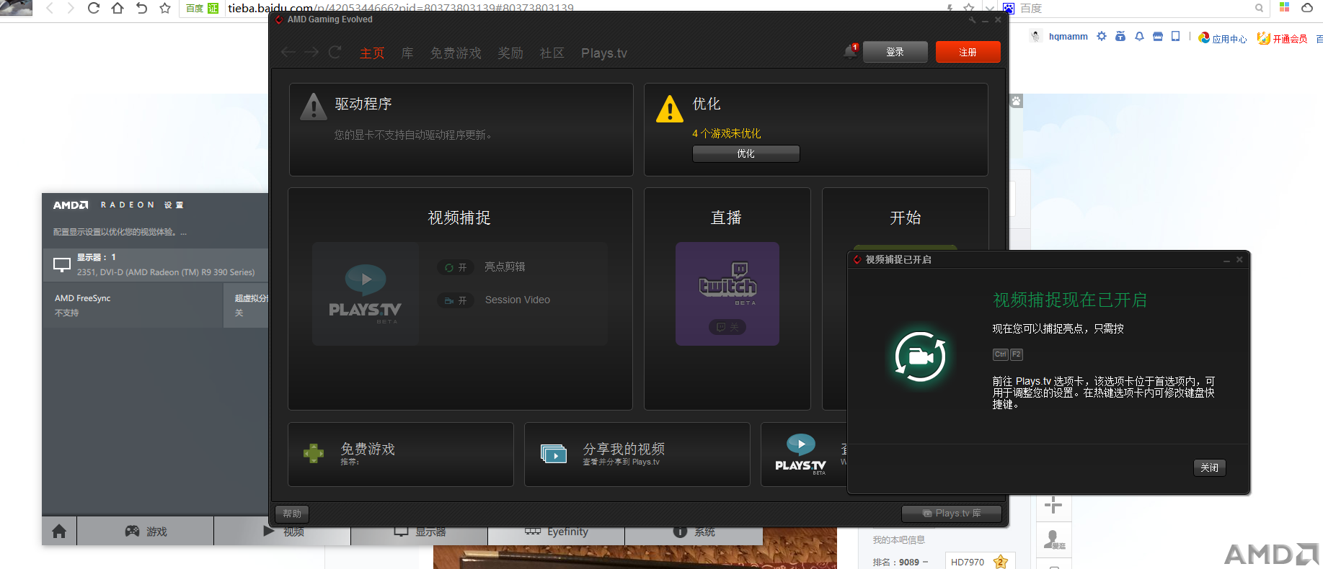Open the Plays.tv 库 library button
Viewport: 1323px width, 569px height.
[952, 514]
